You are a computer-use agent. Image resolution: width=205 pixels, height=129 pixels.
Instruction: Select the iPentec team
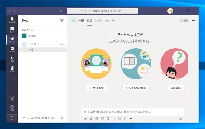point(42,36)
